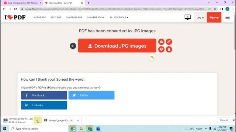The height and width of the screenshot is (132, 236).
Task: Copy the share download link icon
Action: coord(169,42)
